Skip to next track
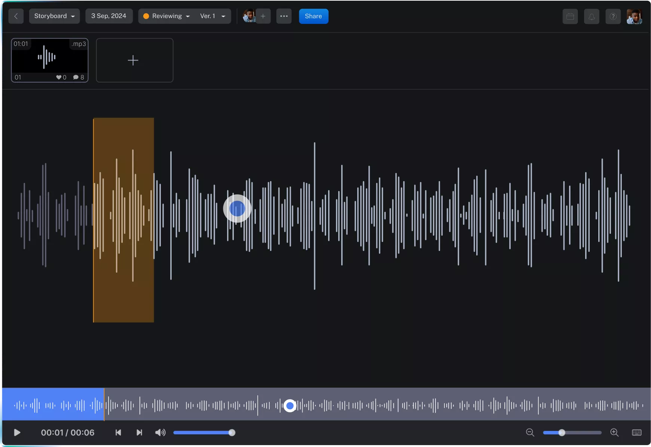The height and width of the screenshot is (447, 651). (x=139, y=432)
